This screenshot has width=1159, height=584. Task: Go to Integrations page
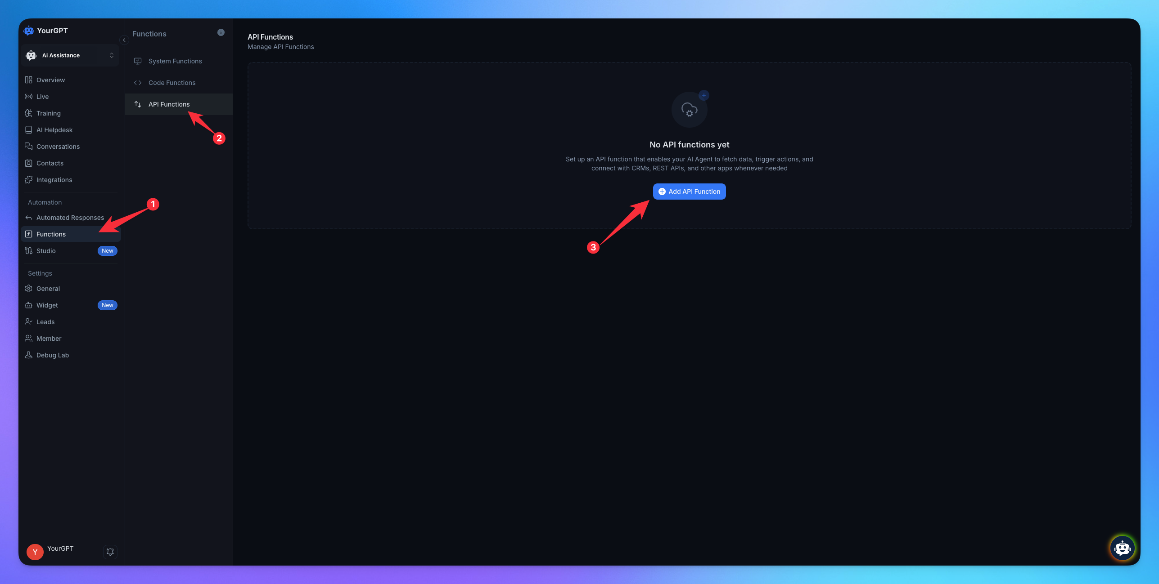[x=54, y=180]
